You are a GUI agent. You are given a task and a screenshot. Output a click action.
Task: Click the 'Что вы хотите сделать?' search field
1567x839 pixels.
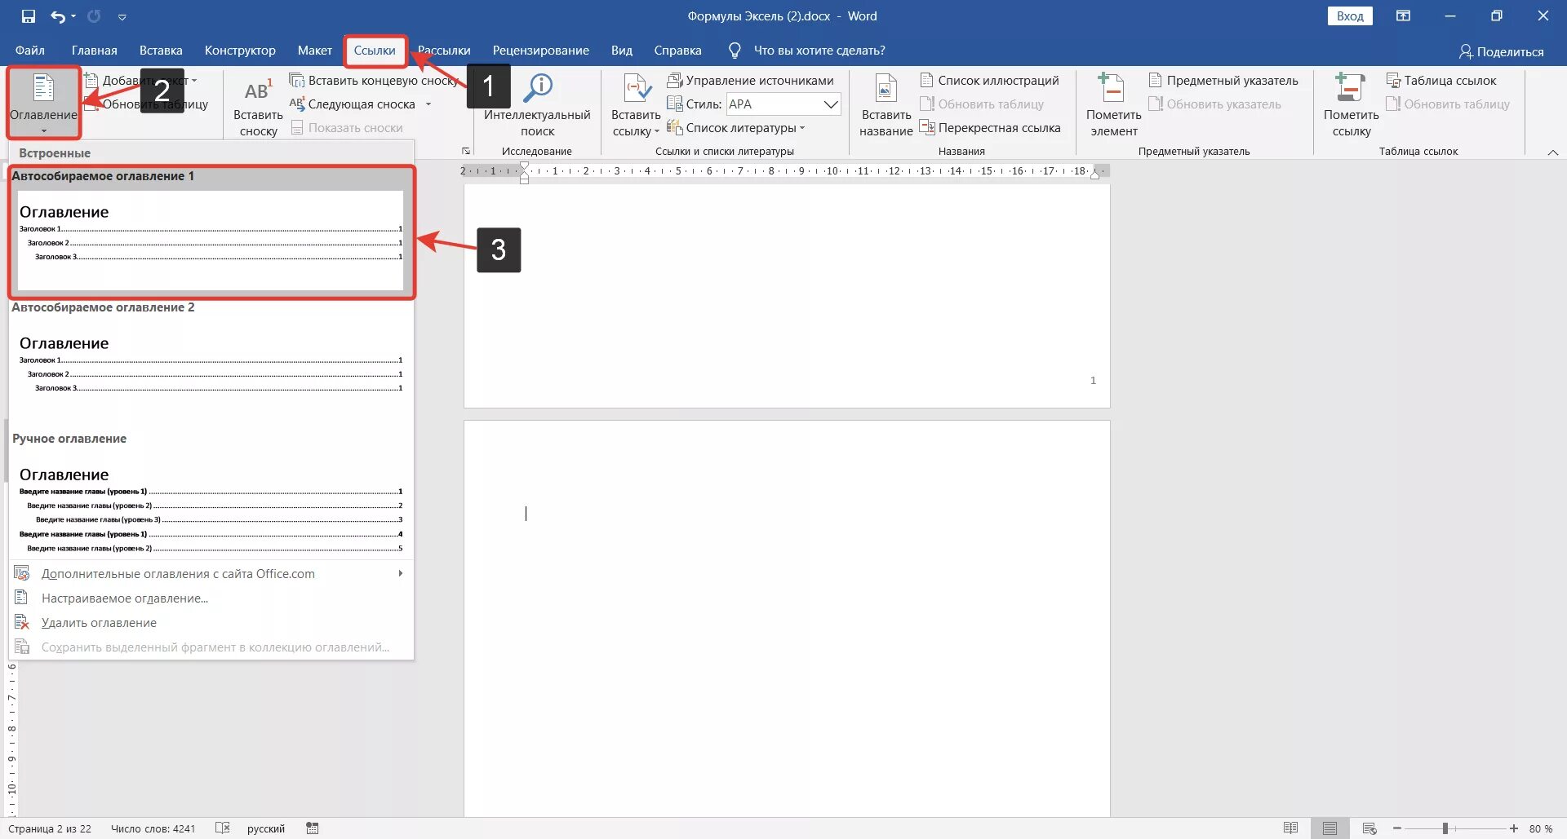819,51
